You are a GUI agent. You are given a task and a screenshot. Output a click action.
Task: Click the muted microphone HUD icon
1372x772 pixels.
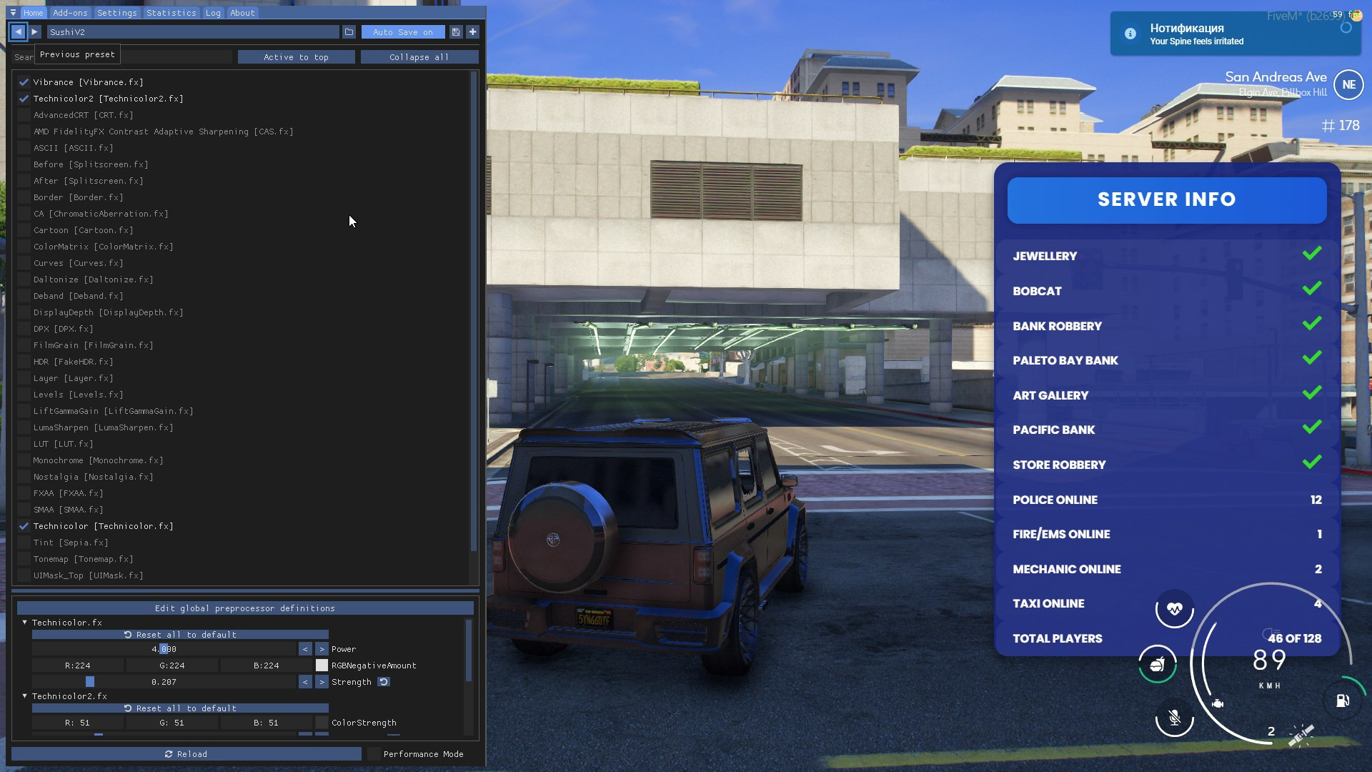tap(1175, 718)
